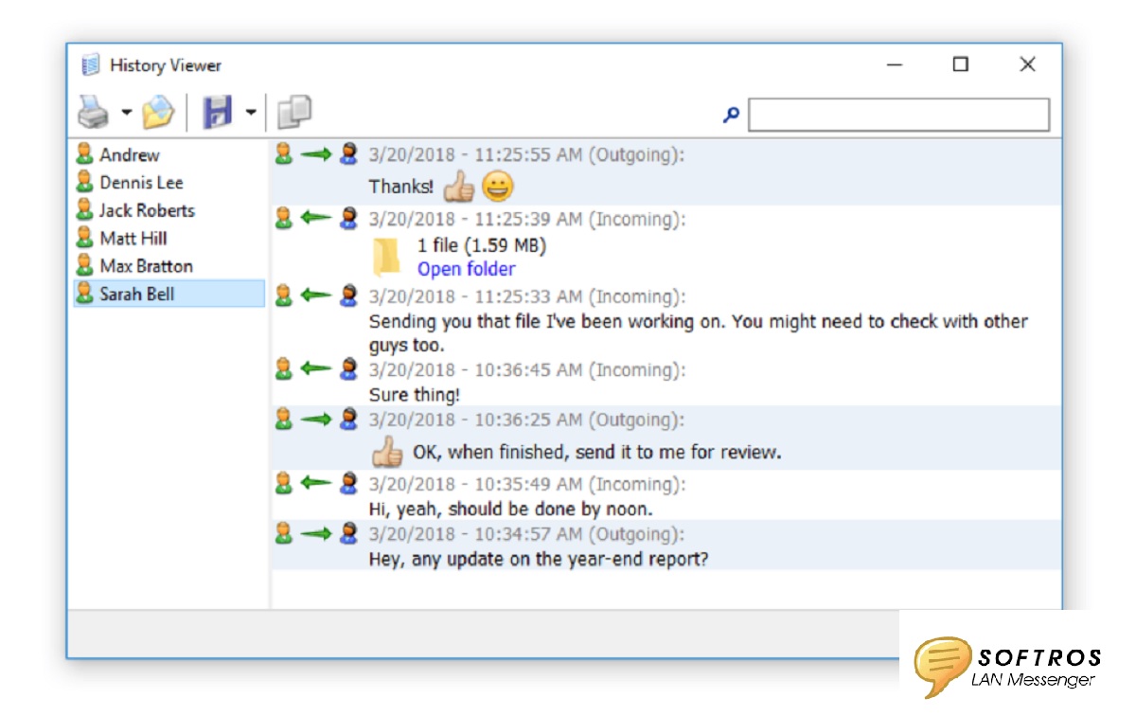Viewport: 1136px width, 716px height.
Task: Maximize the History Viewer window
Action: 960,64
